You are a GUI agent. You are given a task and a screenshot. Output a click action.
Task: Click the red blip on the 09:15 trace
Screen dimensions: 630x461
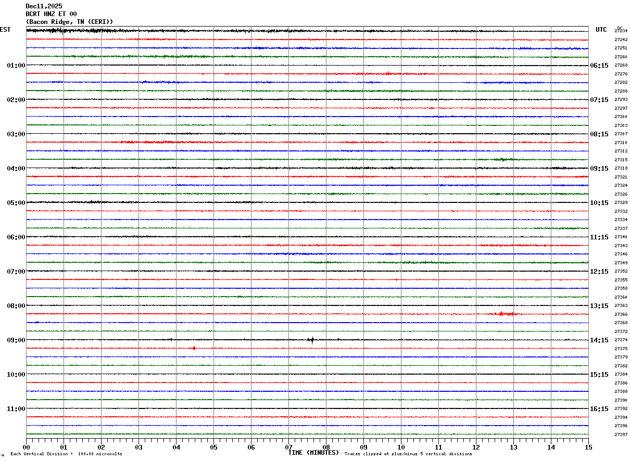[x=194, y=348]
